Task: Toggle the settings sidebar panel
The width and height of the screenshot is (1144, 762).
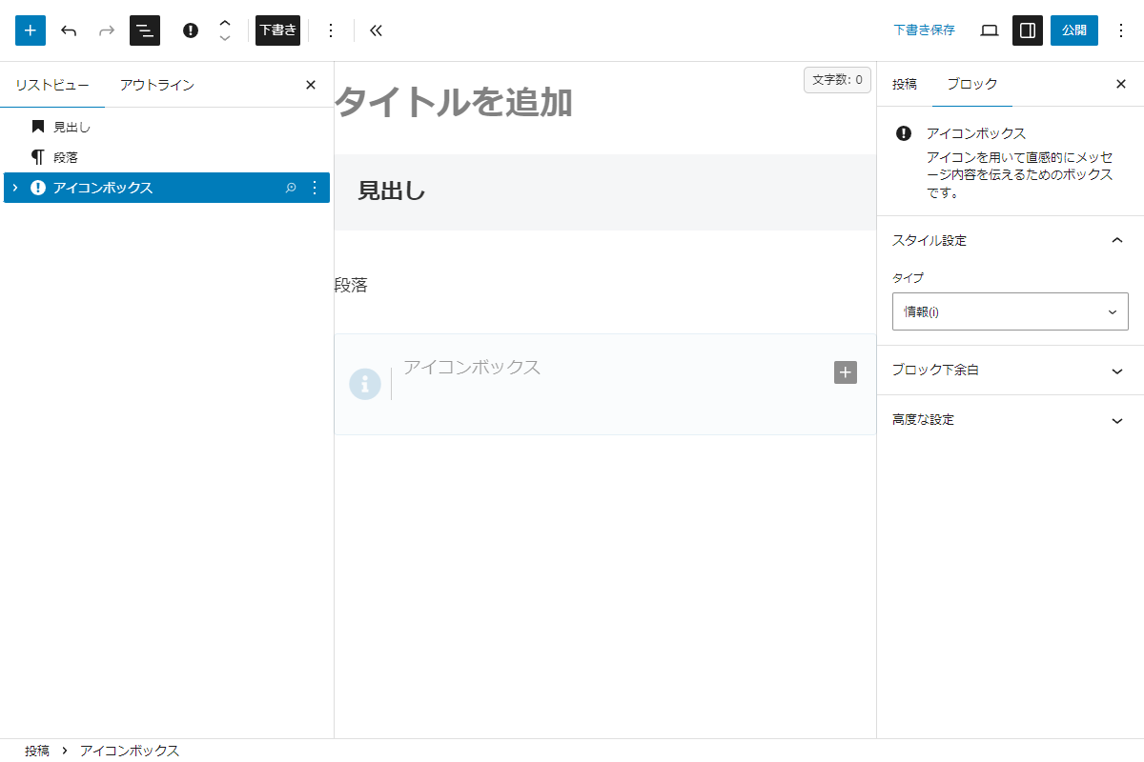Action: (x=1028, y=30)
